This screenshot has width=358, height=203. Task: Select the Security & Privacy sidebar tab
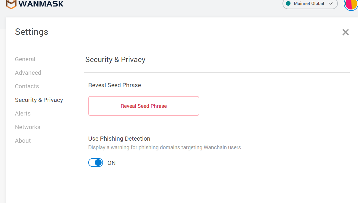39,100
